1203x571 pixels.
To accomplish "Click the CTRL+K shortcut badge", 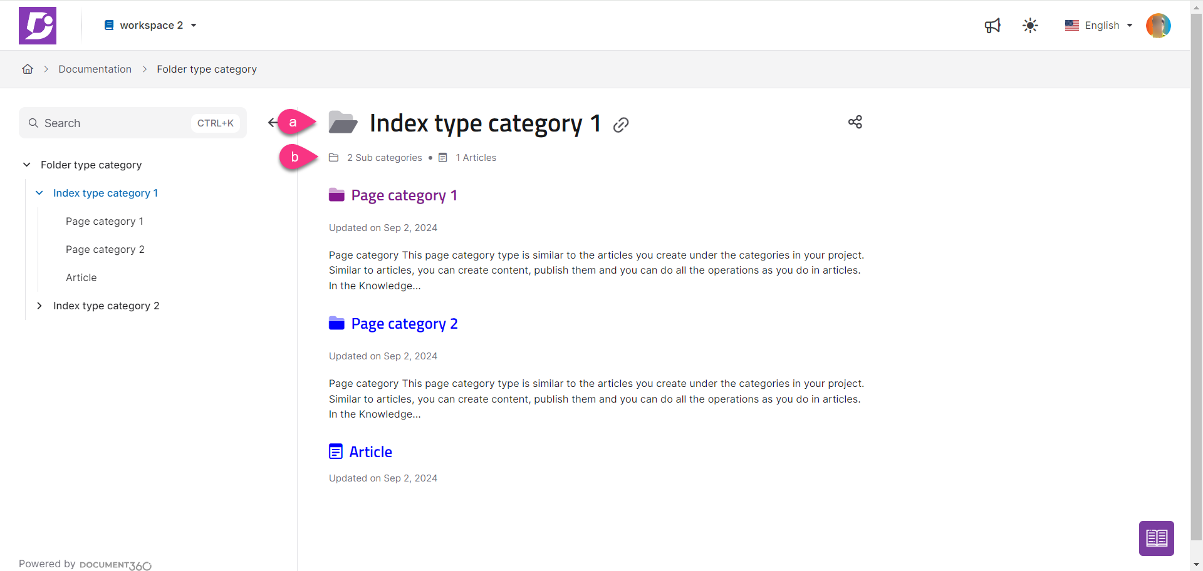I will tap(216, 123).
